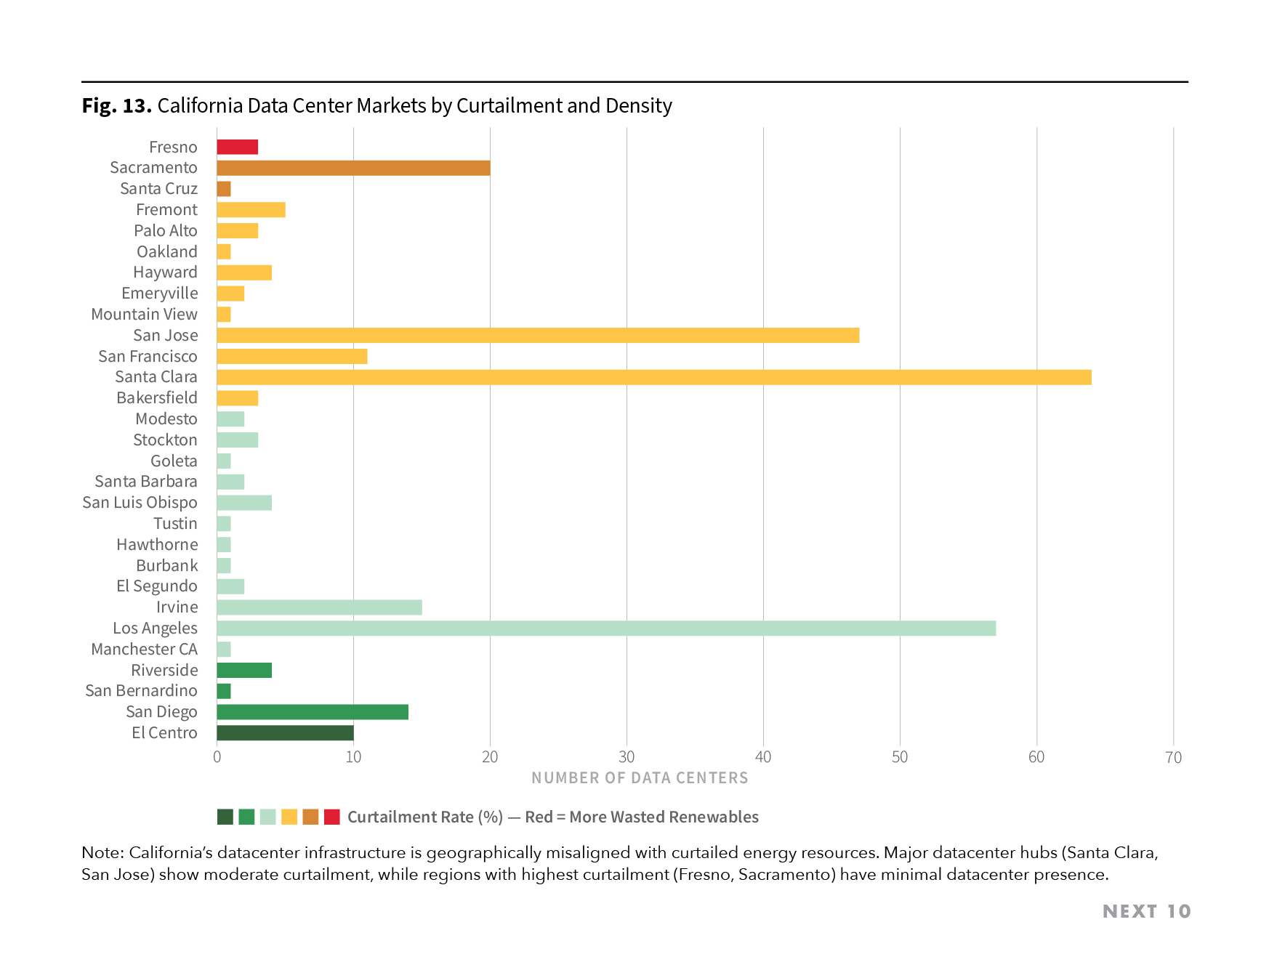1269x954 pixels.
Task: Toggle the dark green legend swatch
Action: (x=224, y=817)
